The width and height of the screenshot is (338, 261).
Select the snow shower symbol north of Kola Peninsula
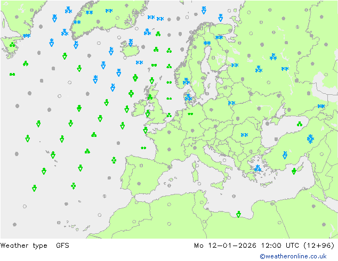coord(220,18)
